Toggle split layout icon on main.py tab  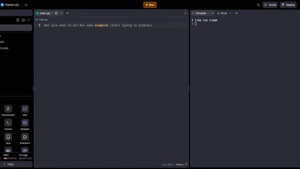pyautogui.click(x=56, y=13)
